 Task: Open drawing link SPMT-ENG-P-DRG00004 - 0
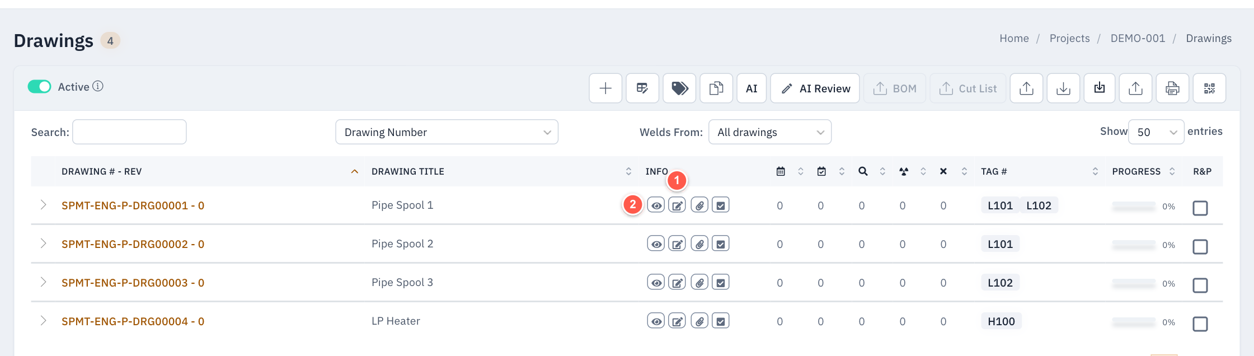[133, 321]
